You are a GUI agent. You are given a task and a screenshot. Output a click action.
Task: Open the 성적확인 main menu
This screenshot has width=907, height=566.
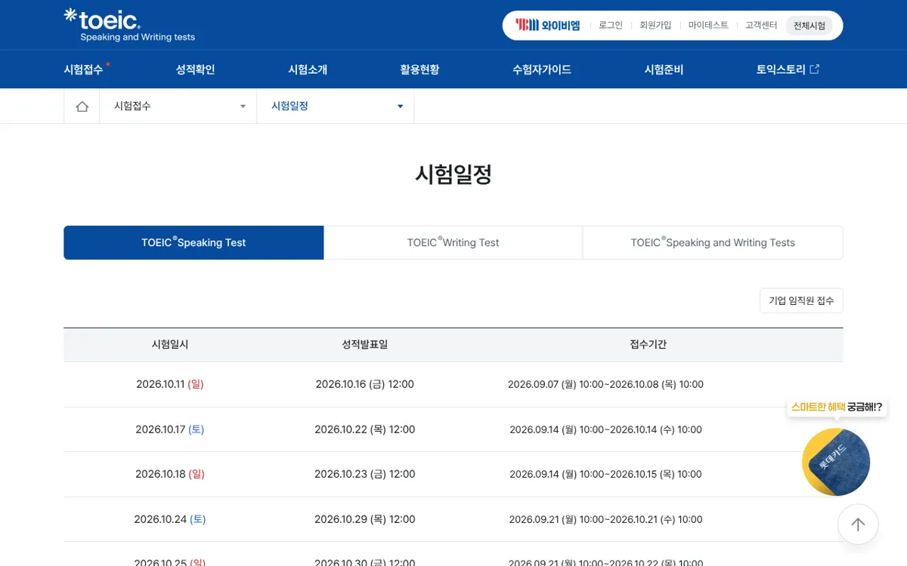(x=195, y=69)
